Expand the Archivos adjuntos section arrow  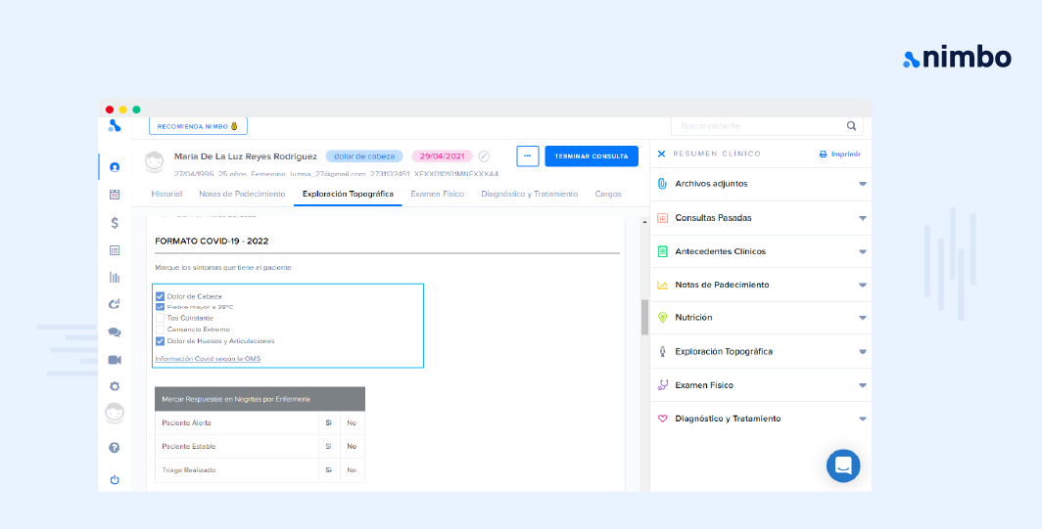pyautogui.click(x=863, y=184)
